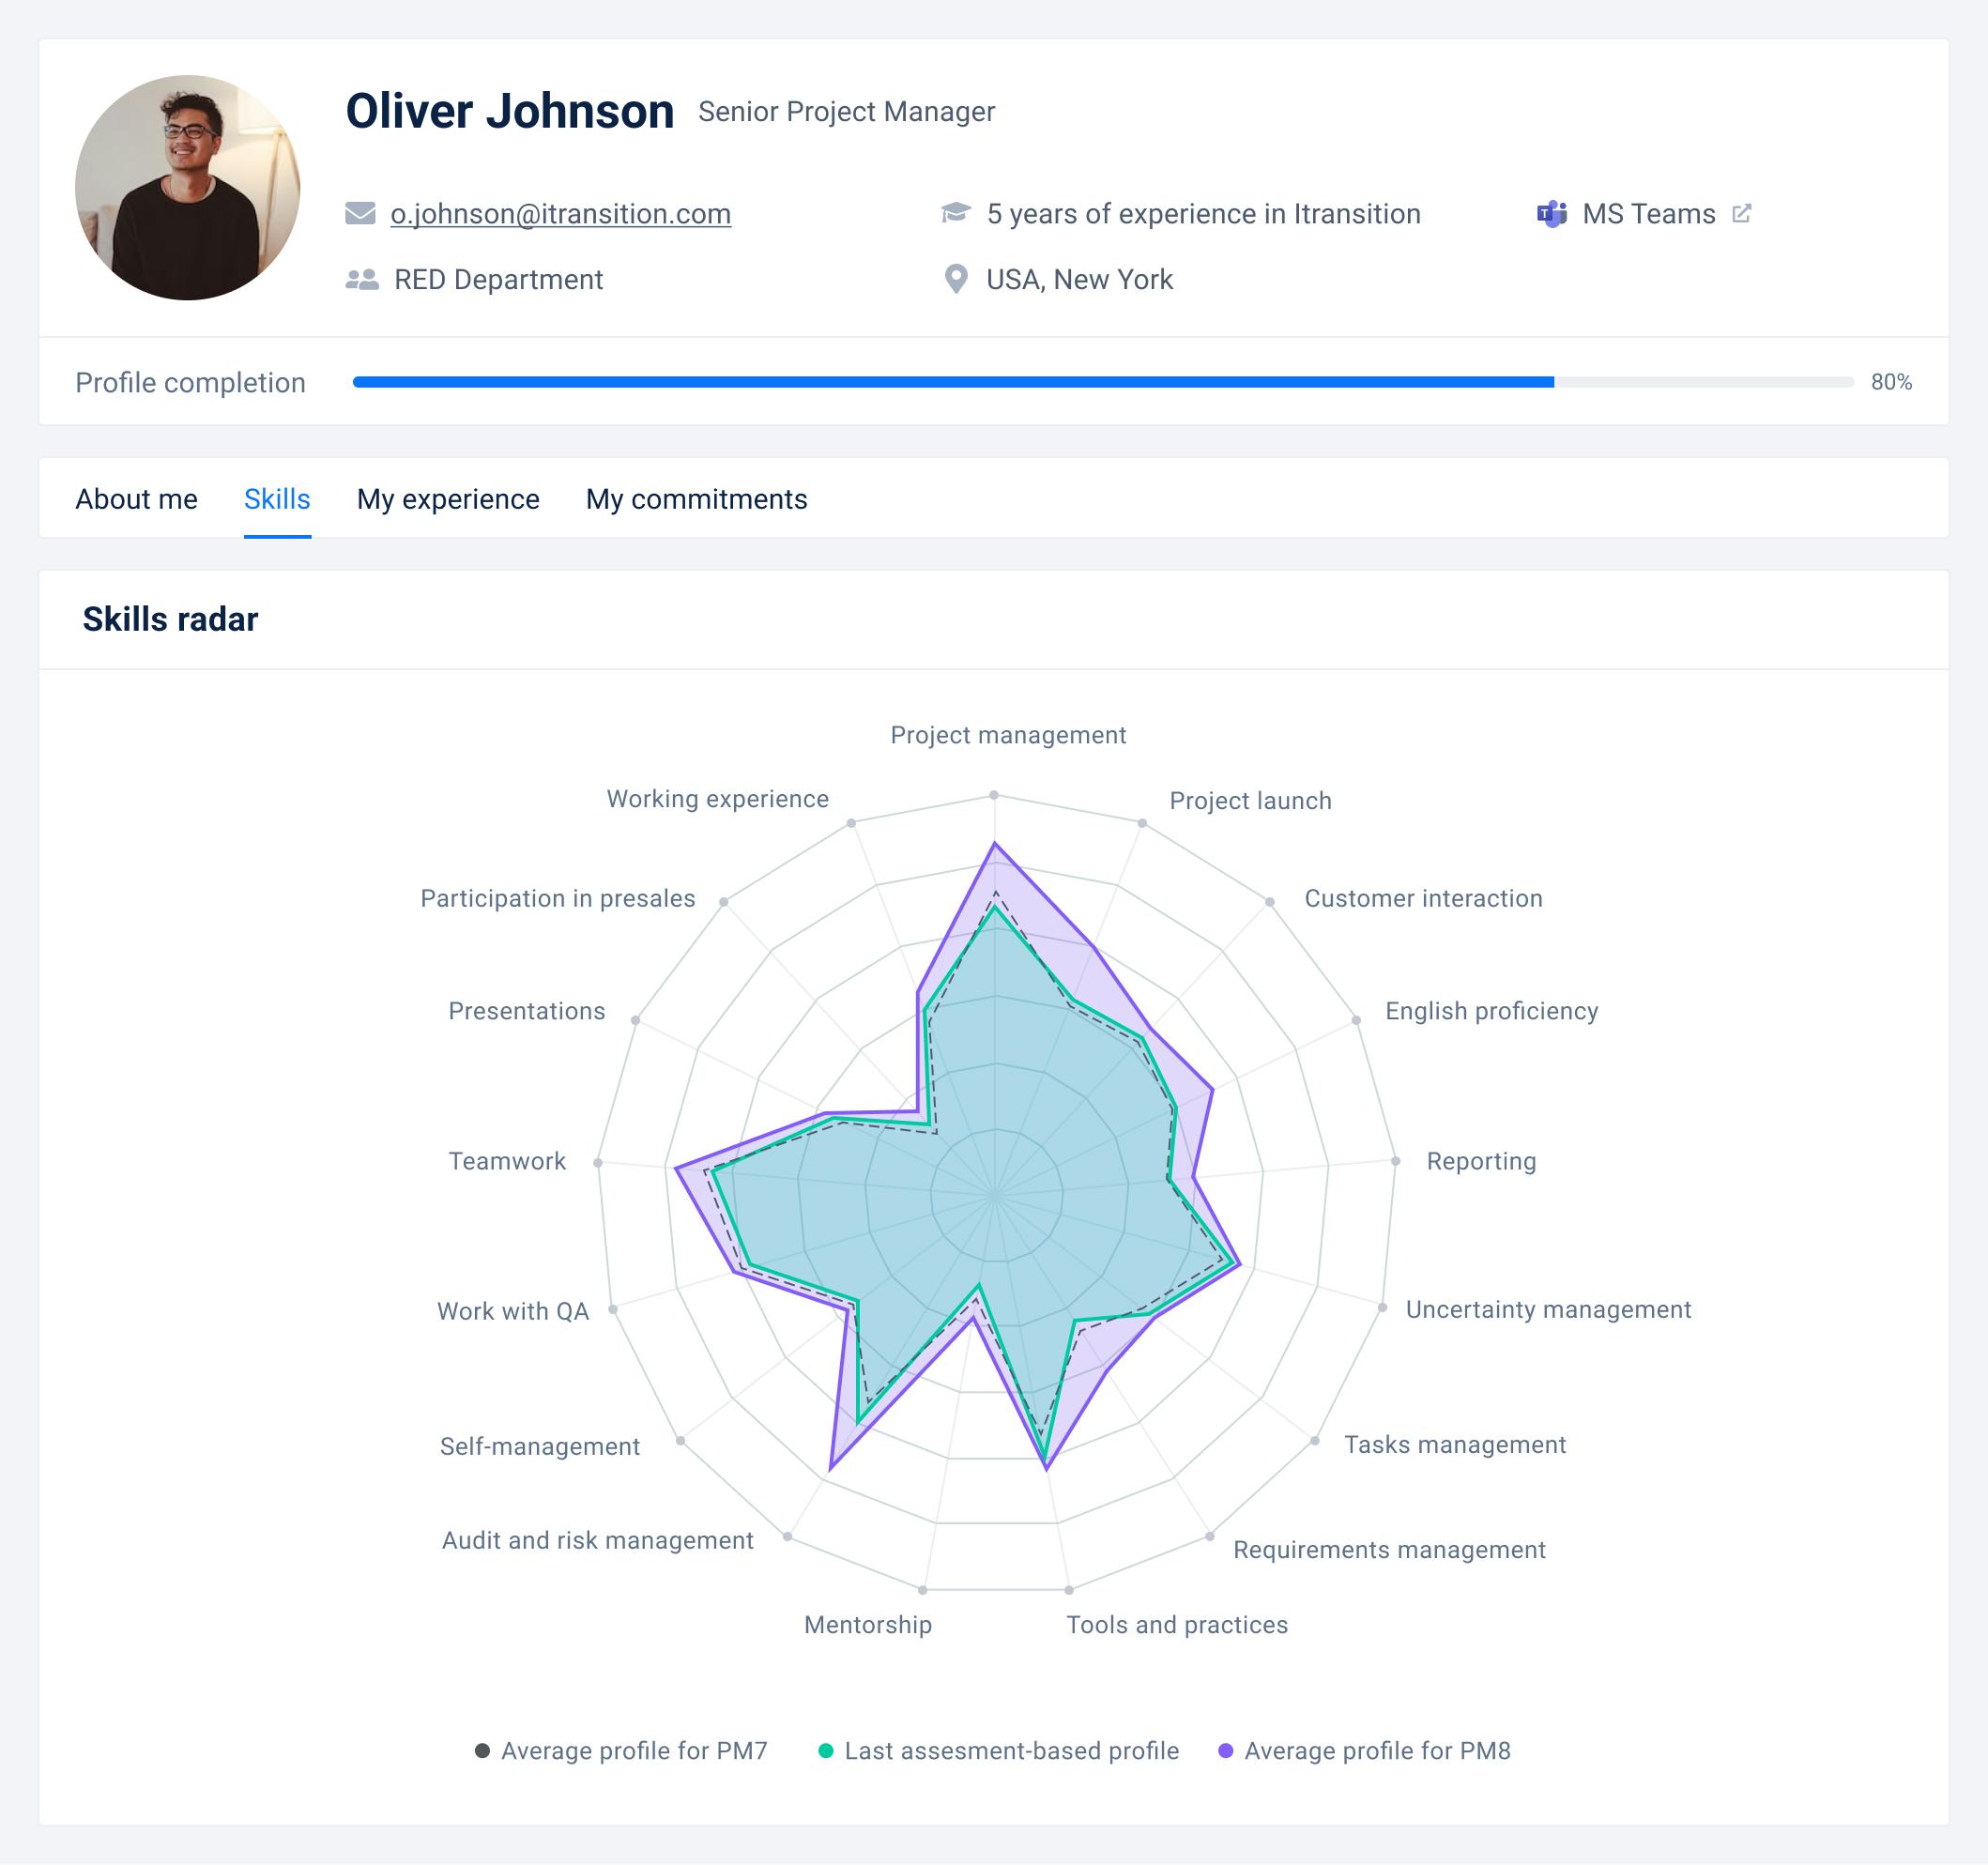Screen dimensions: 1988x1865
Task: Open the My commitments tab
Action: click(697, 499)
